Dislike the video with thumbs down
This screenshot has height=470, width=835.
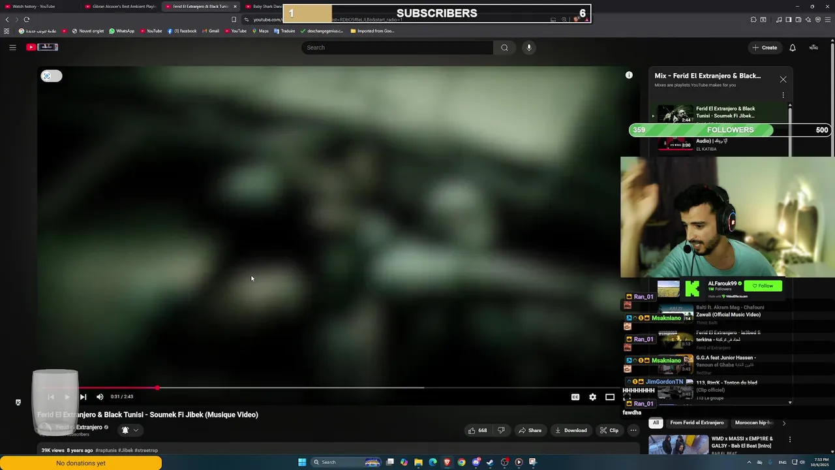point(501,430)
